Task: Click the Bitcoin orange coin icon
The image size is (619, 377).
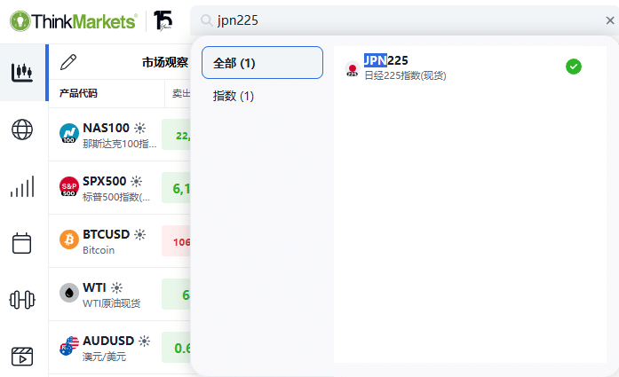Action: pos(69,240)
